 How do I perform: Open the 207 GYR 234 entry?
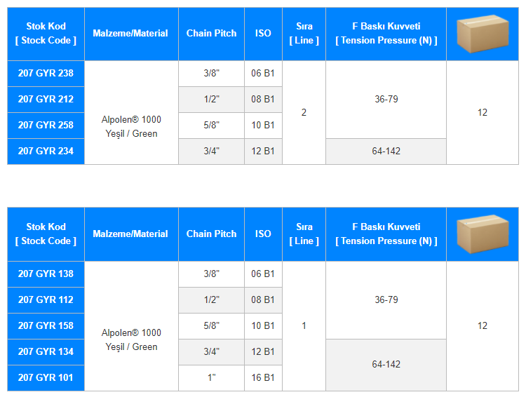(46, 152)
